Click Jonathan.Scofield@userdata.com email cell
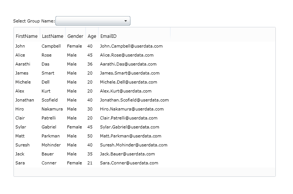This screenshot has width=293, height=194. coord(135,100)
